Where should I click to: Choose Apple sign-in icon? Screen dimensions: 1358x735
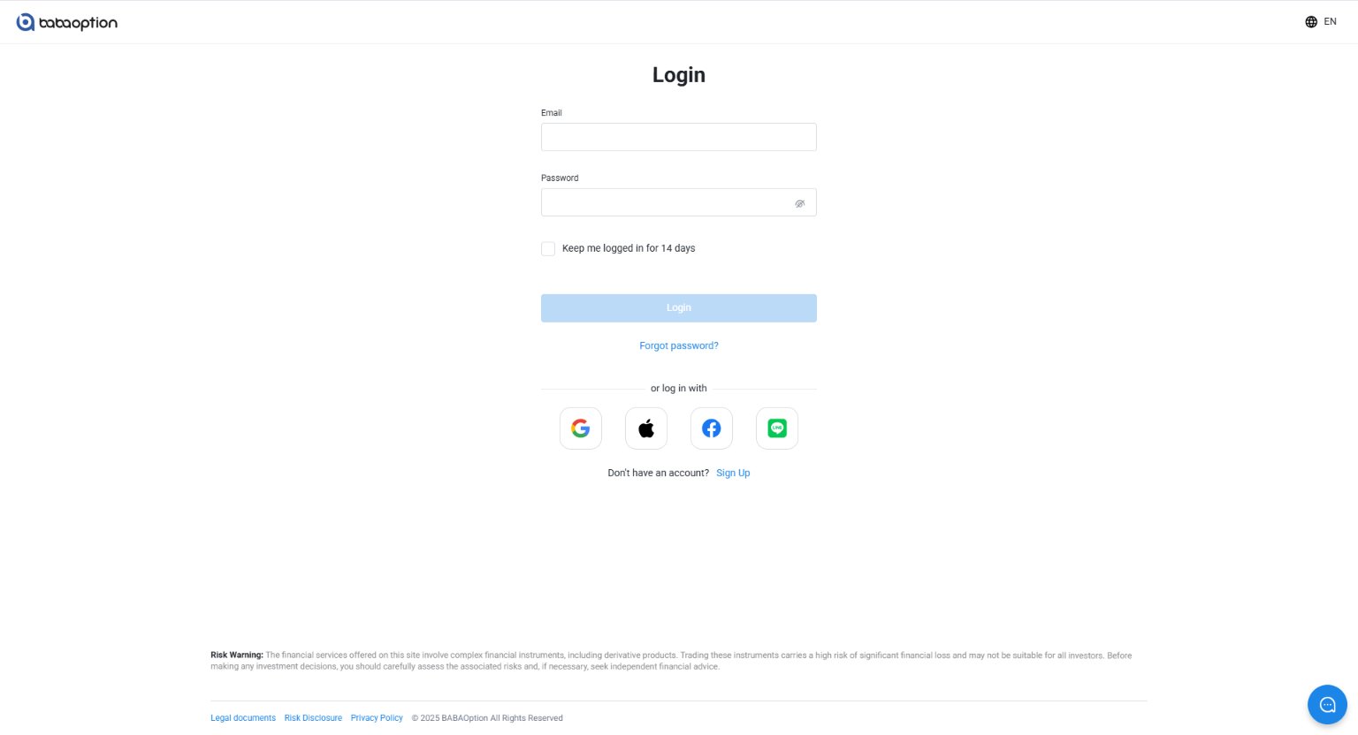pos(646,428)
